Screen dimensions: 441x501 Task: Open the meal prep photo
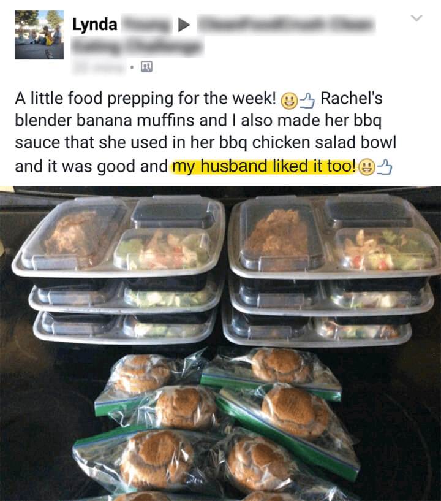coord(221,343)
